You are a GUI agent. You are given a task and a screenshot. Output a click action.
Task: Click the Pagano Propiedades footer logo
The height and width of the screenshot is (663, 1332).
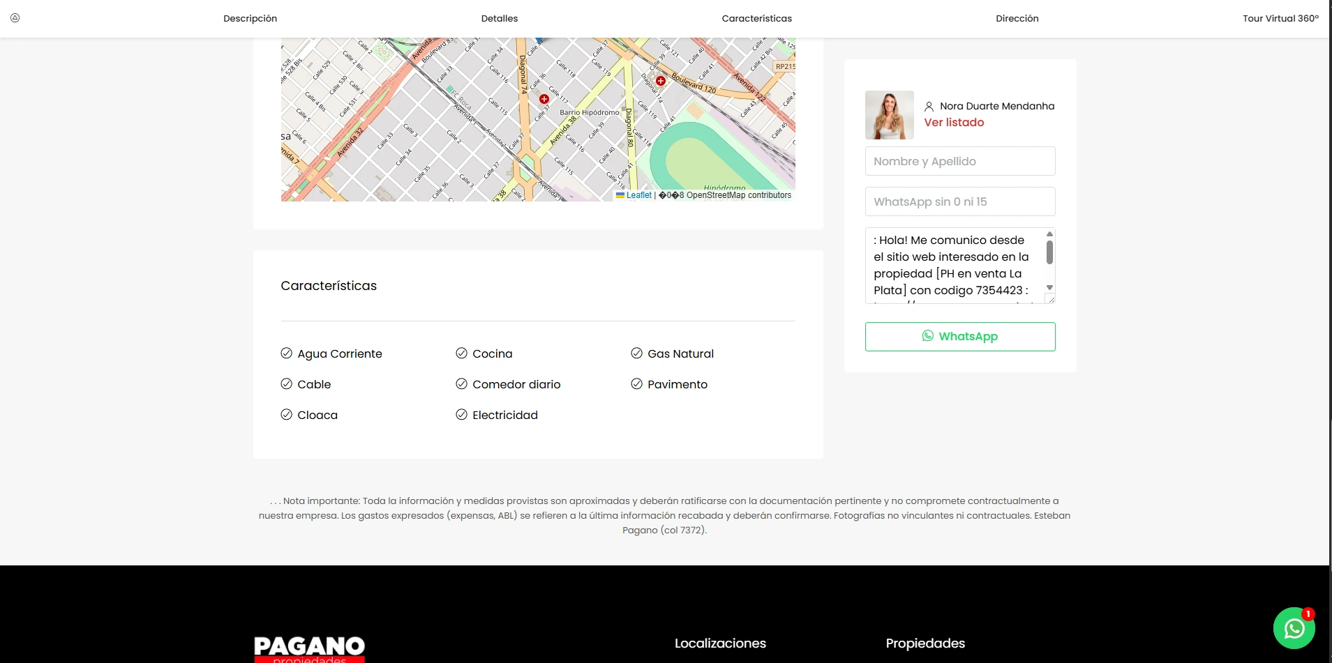tap(309, 649)
